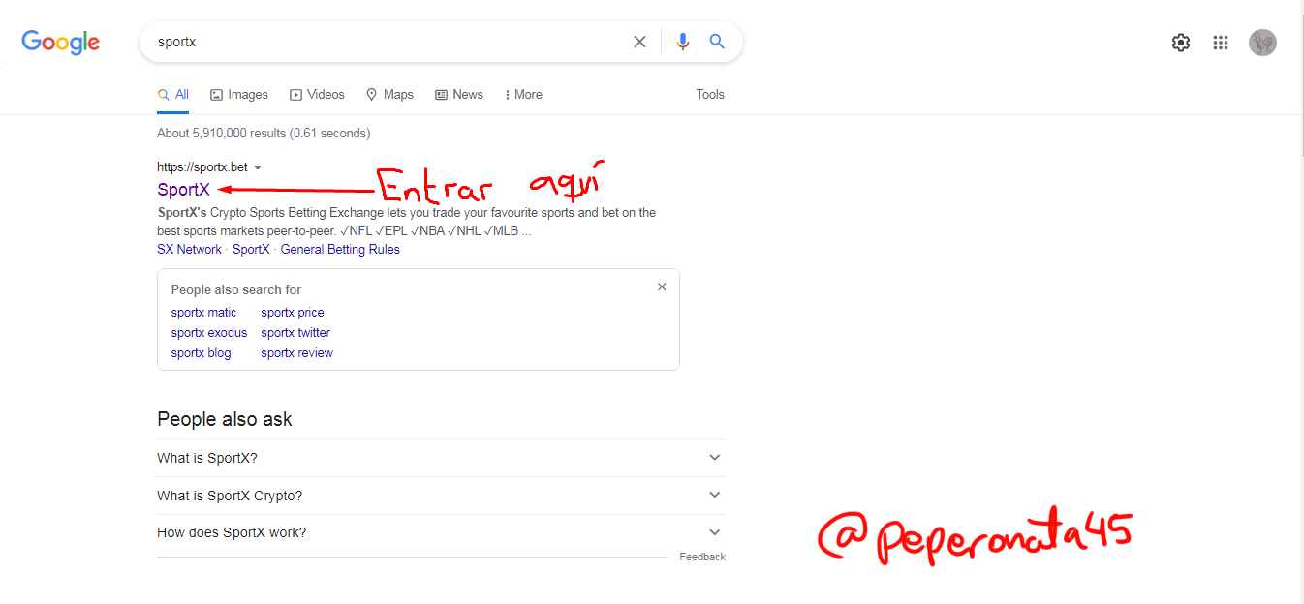Click the Google logo
The height and width of the screenshot is (604, 1304).
point(61,42)
